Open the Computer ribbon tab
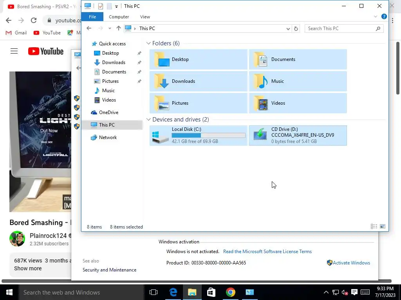401x300 pixels. [119, 17]
